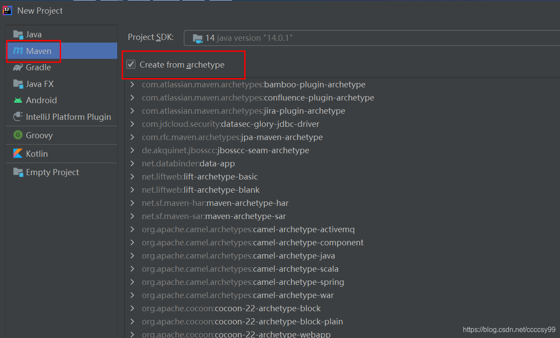Expand the jpa-maven-archetype node
Viewport: 560px width, 338px height.
tap(133, 137)
